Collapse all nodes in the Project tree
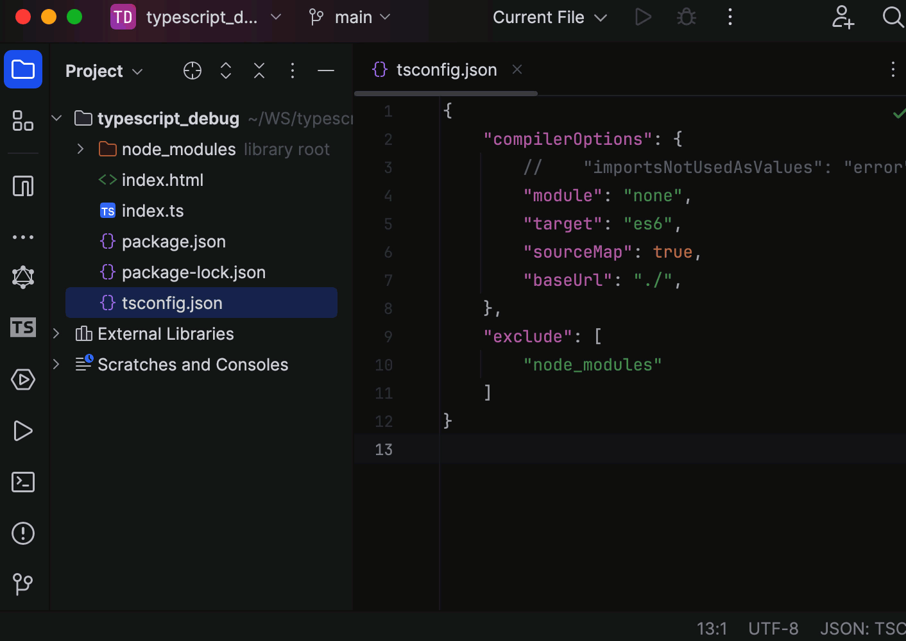Viewport: 906px width, 641px height. 259,71
